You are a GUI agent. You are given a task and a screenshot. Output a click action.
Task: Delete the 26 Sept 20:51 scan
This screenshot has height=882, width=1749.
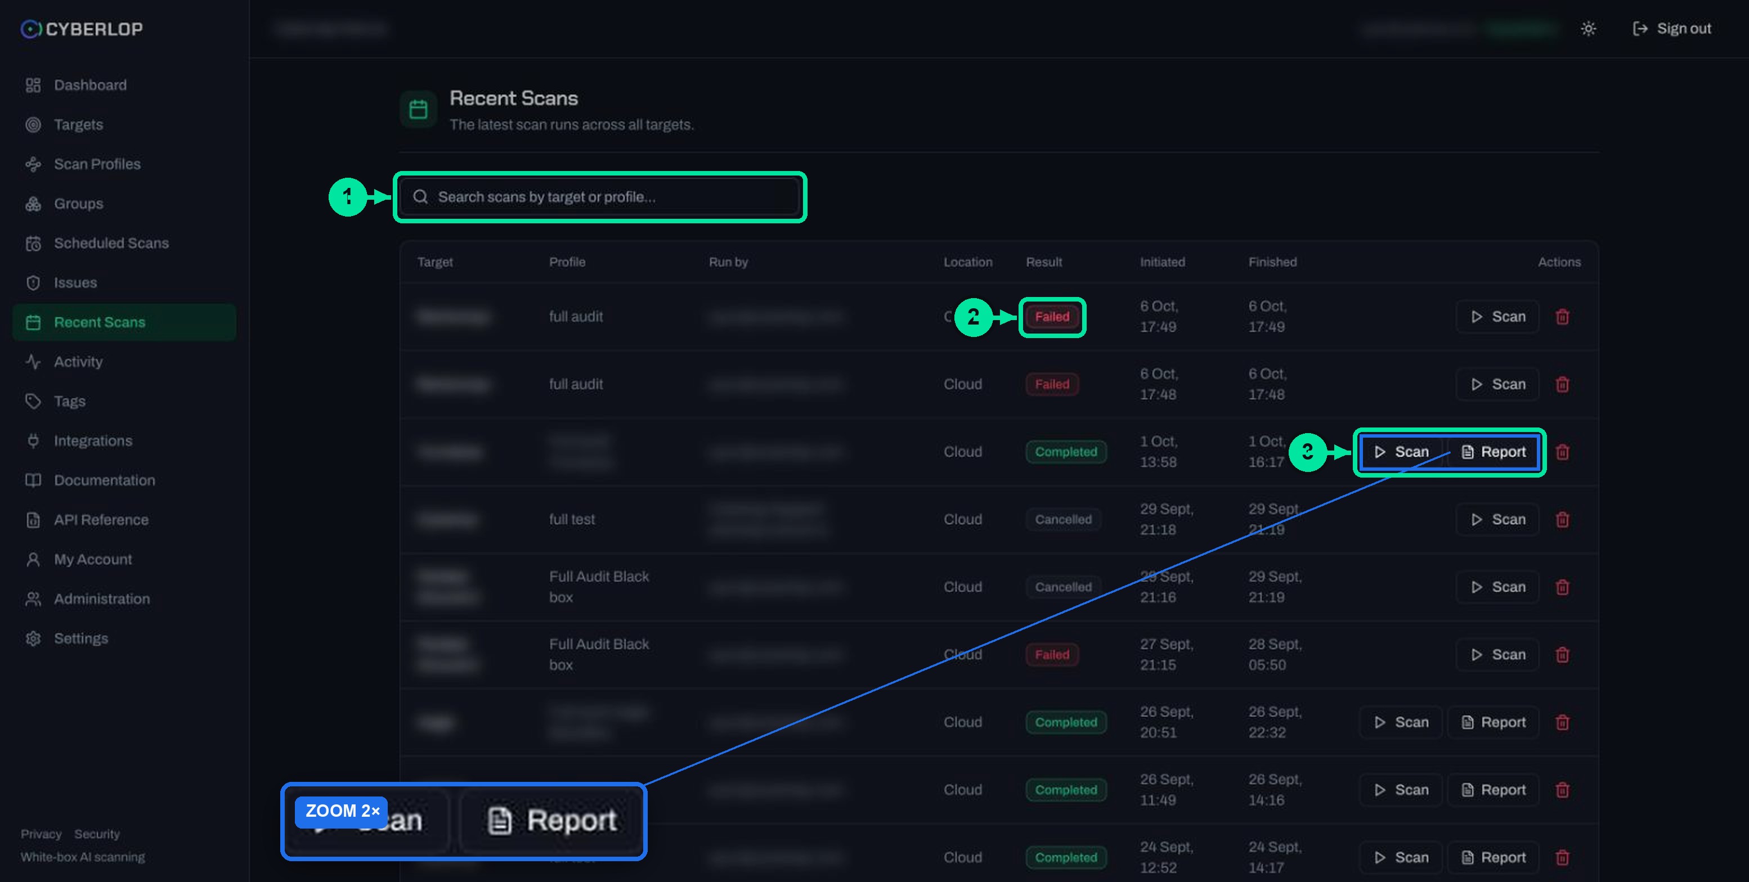click(x=1562, y=722)
